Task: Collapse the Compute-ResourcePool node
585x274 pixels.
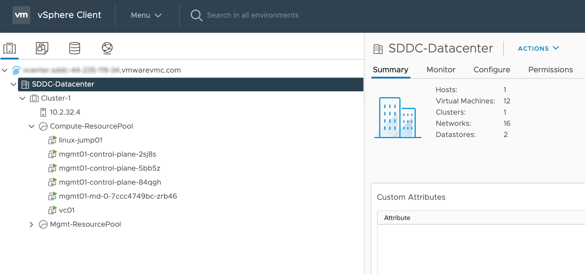Action: click(31, 126)
